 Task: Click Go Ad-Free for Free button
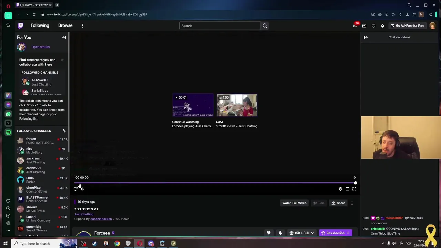(407, 25)
